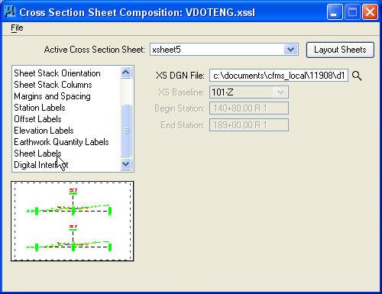Expand the XS Baseline dropdown arrow
Image resolution: width=382 pixels, height=294 pixels.
coord(280,92)
